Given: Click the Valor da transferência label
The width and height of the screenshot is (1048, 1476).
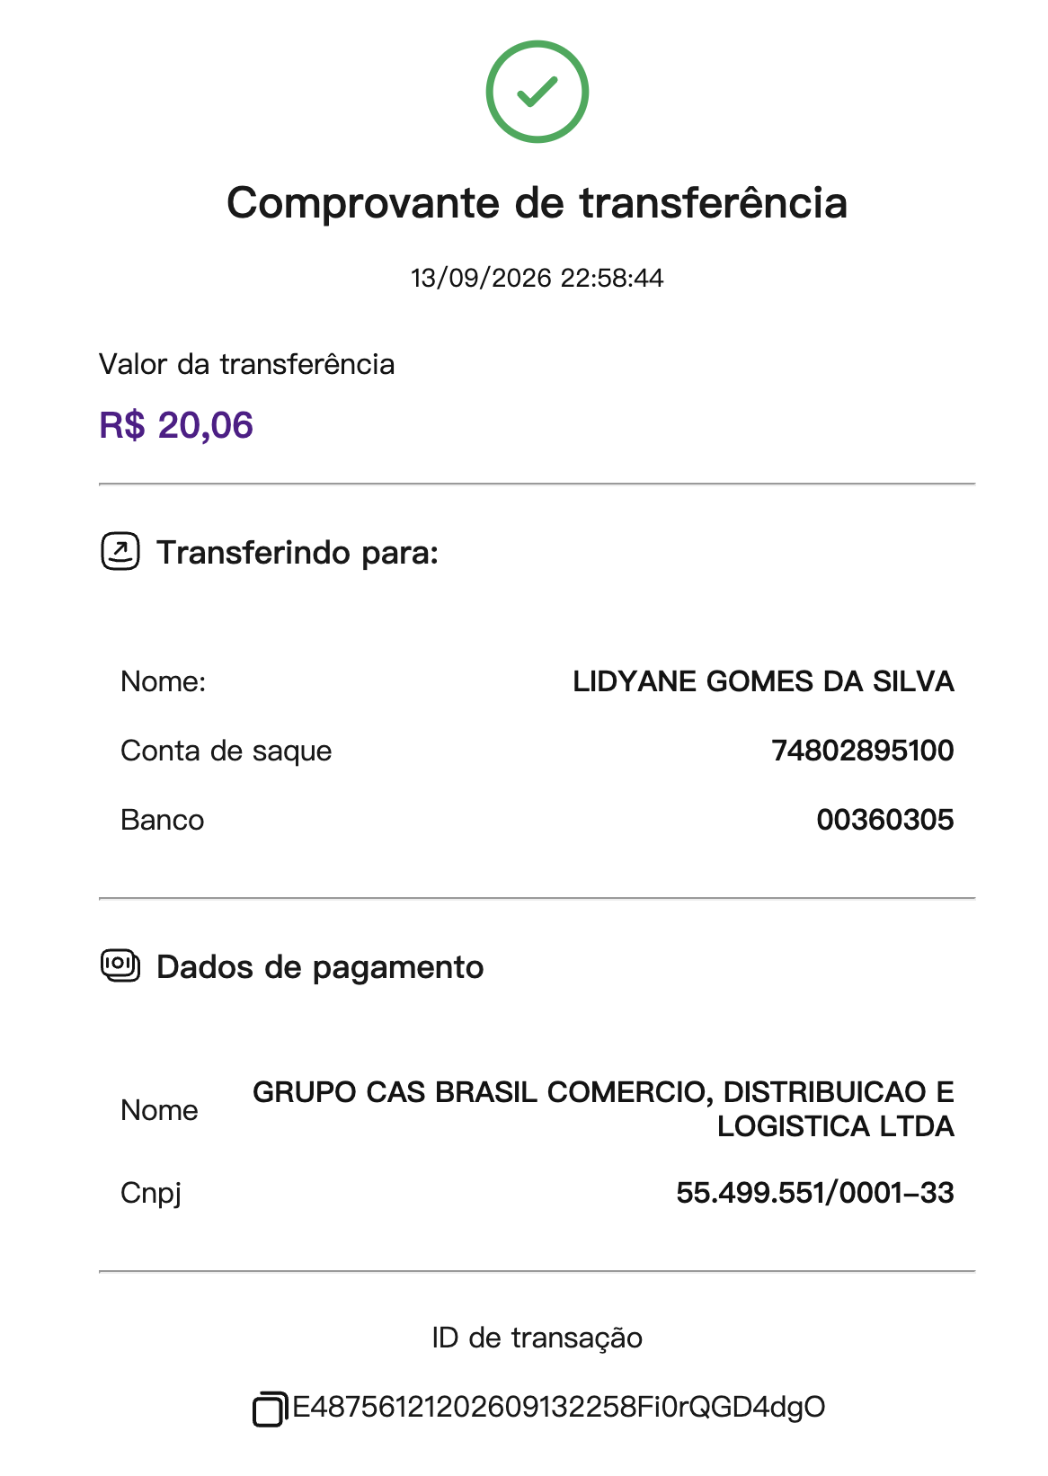Looking at the screenshot, I should coord(247,364).
